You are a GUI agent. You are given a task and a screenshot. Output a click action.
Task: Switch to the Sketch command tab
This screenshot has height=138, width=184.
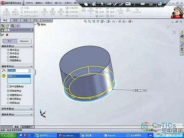point(15,20)
